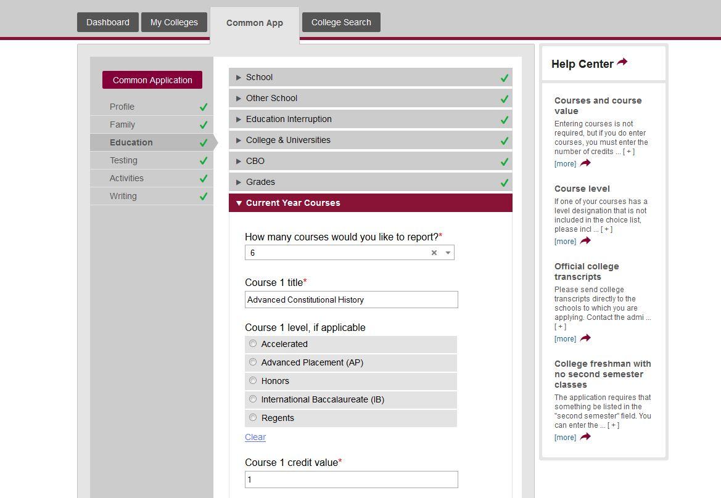Select the Advanced Placement (AP) radio button
The image size is (721, 498).
253,362
